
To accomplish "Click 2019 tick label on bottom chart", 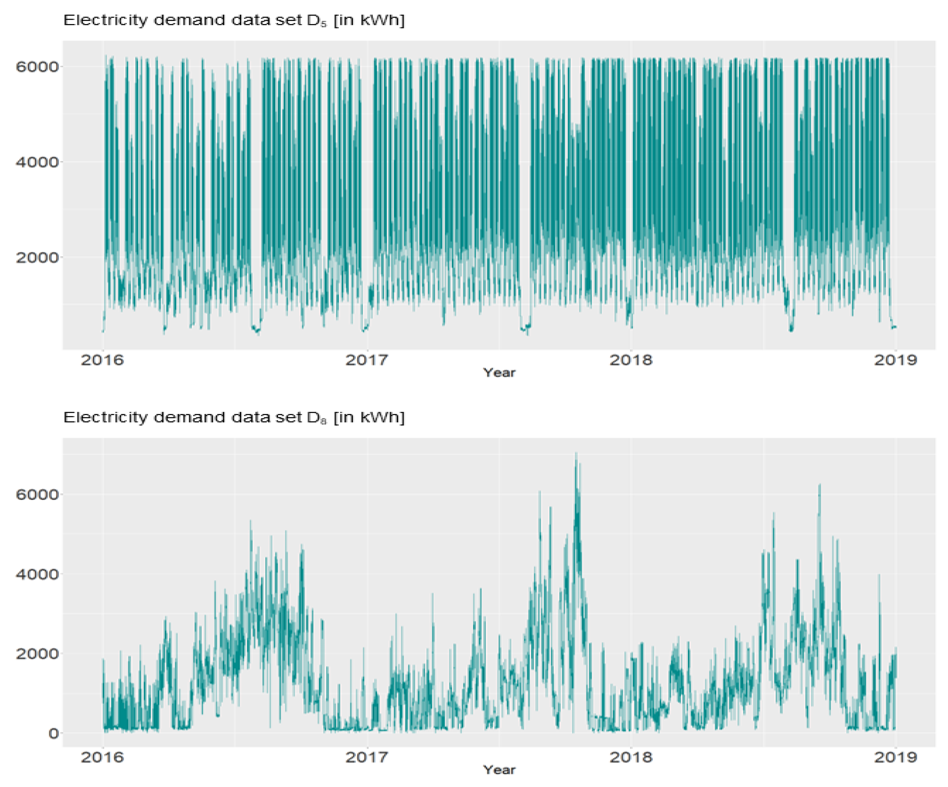I will 896,757.
